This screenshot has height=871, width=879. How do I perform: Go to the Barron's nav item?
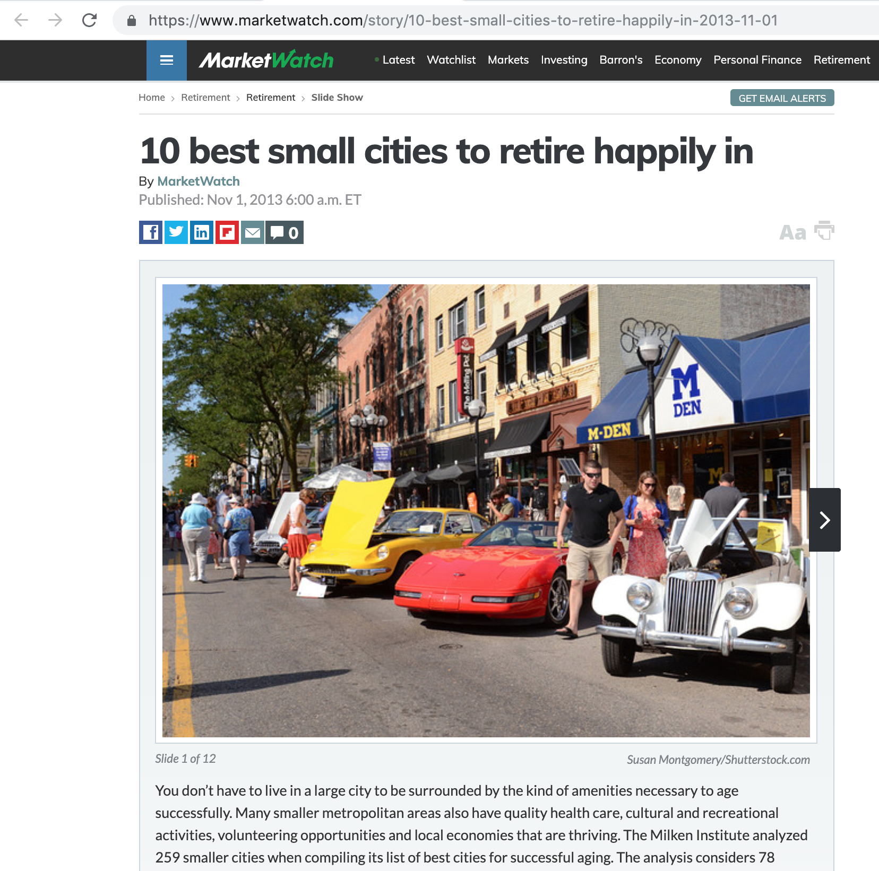(621, 60)
